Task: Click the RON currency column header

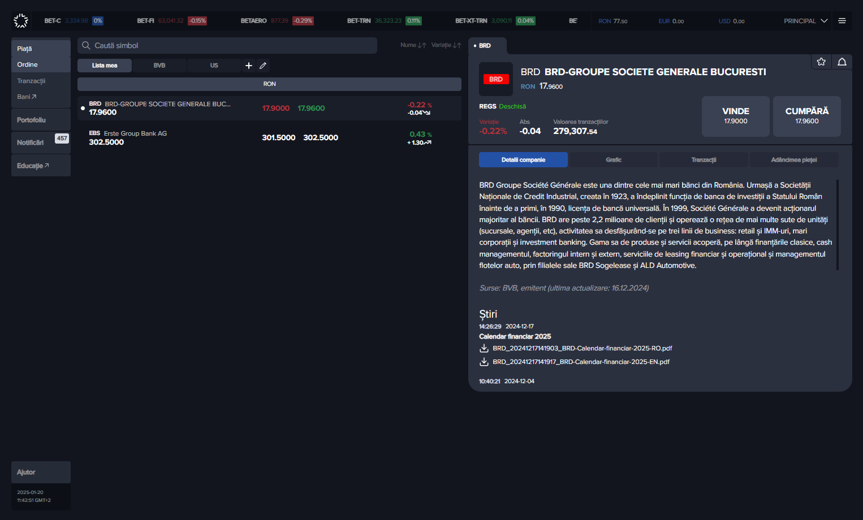Action: point(269,84)
